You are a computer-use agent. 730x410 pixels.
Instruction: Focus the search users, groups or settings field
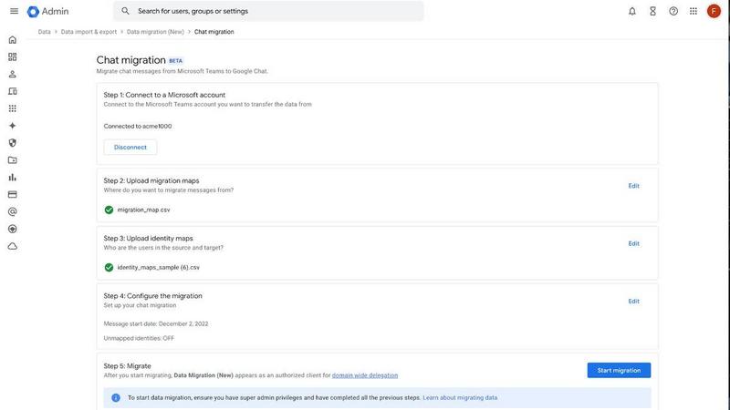pyautogui.click(x=268, y=11)
